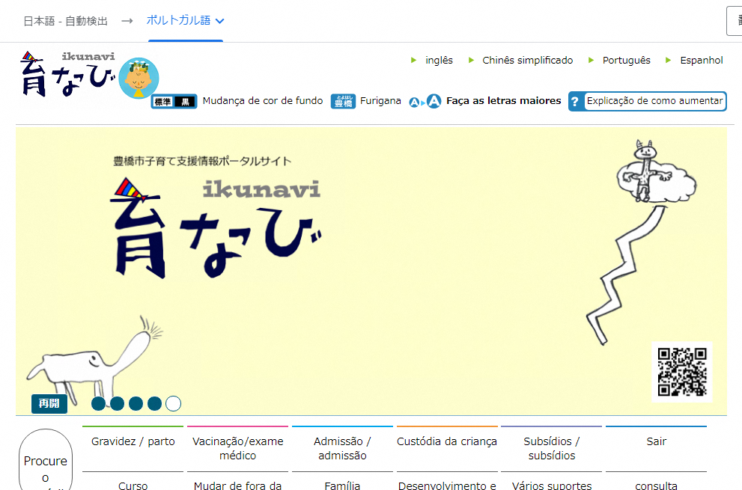Click the enlarge letters A icon
The height and width of the screenshot is (490, 742).
434,102
